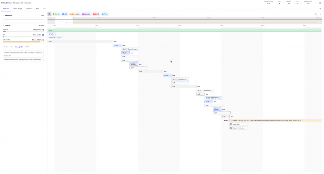Select the Socket sub-tab in Server panel

click(6, 47)
